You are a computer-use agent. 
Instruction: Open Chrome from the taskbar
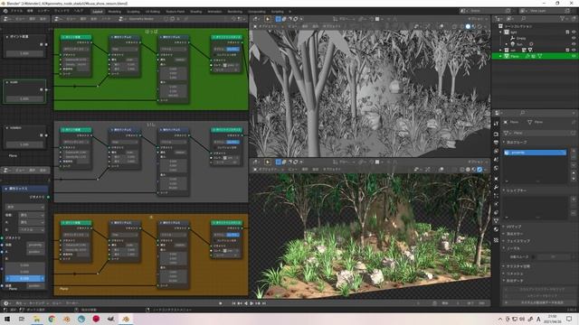[52, 319]
